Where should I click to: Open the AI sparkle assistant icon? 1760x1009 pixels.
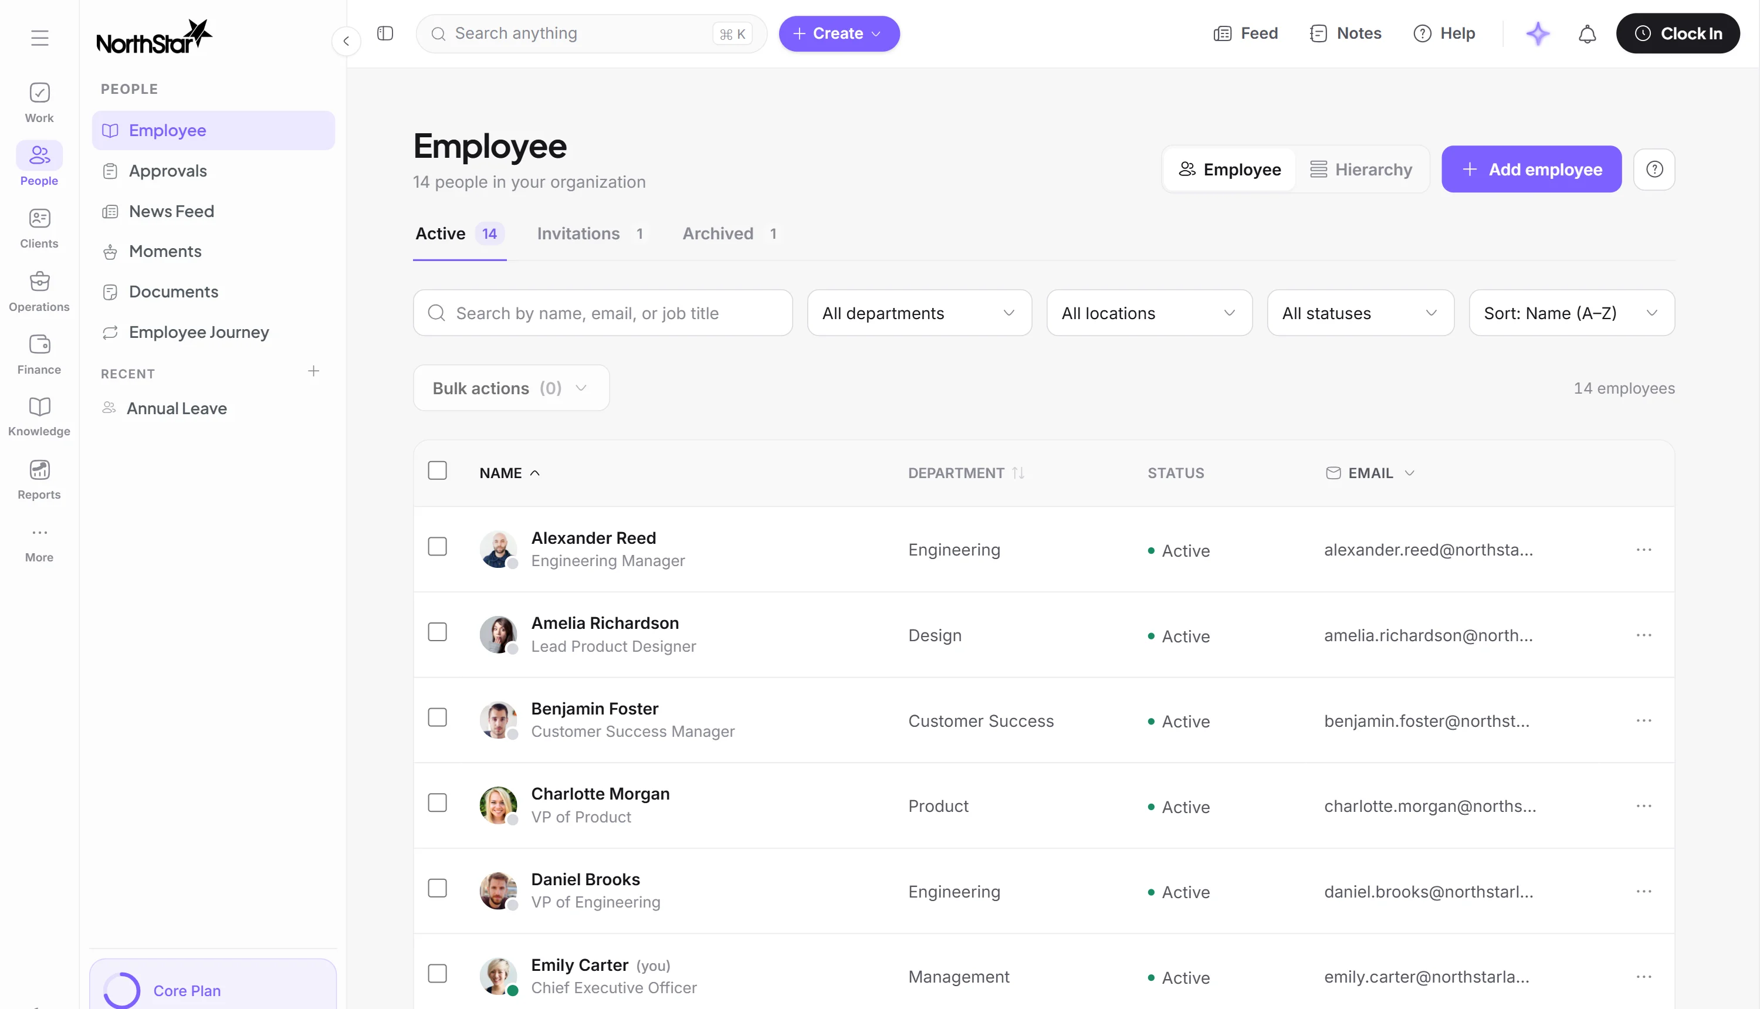pyautogui.click(x=1538, y=33)
